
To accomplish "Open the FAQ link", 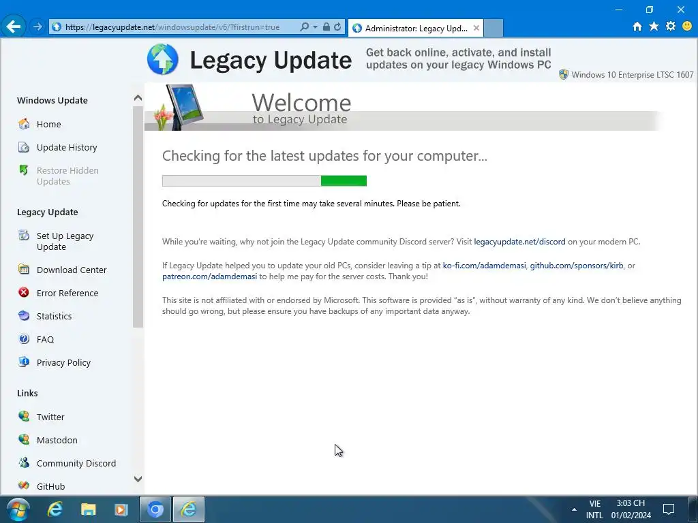I will [45, 339].
